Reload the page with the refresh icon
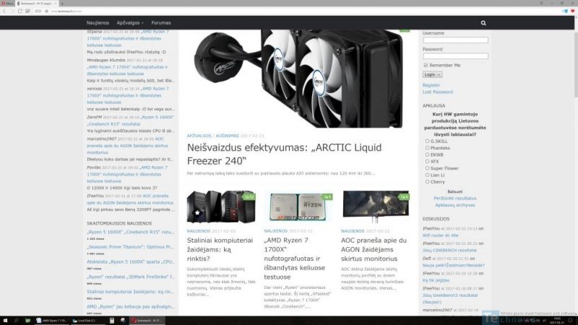The height and width of the screenshot is (325, 578). coord(20,11)
